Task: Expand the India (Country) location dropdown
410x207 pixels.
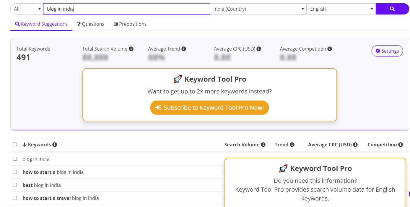Action: [258, 9]
